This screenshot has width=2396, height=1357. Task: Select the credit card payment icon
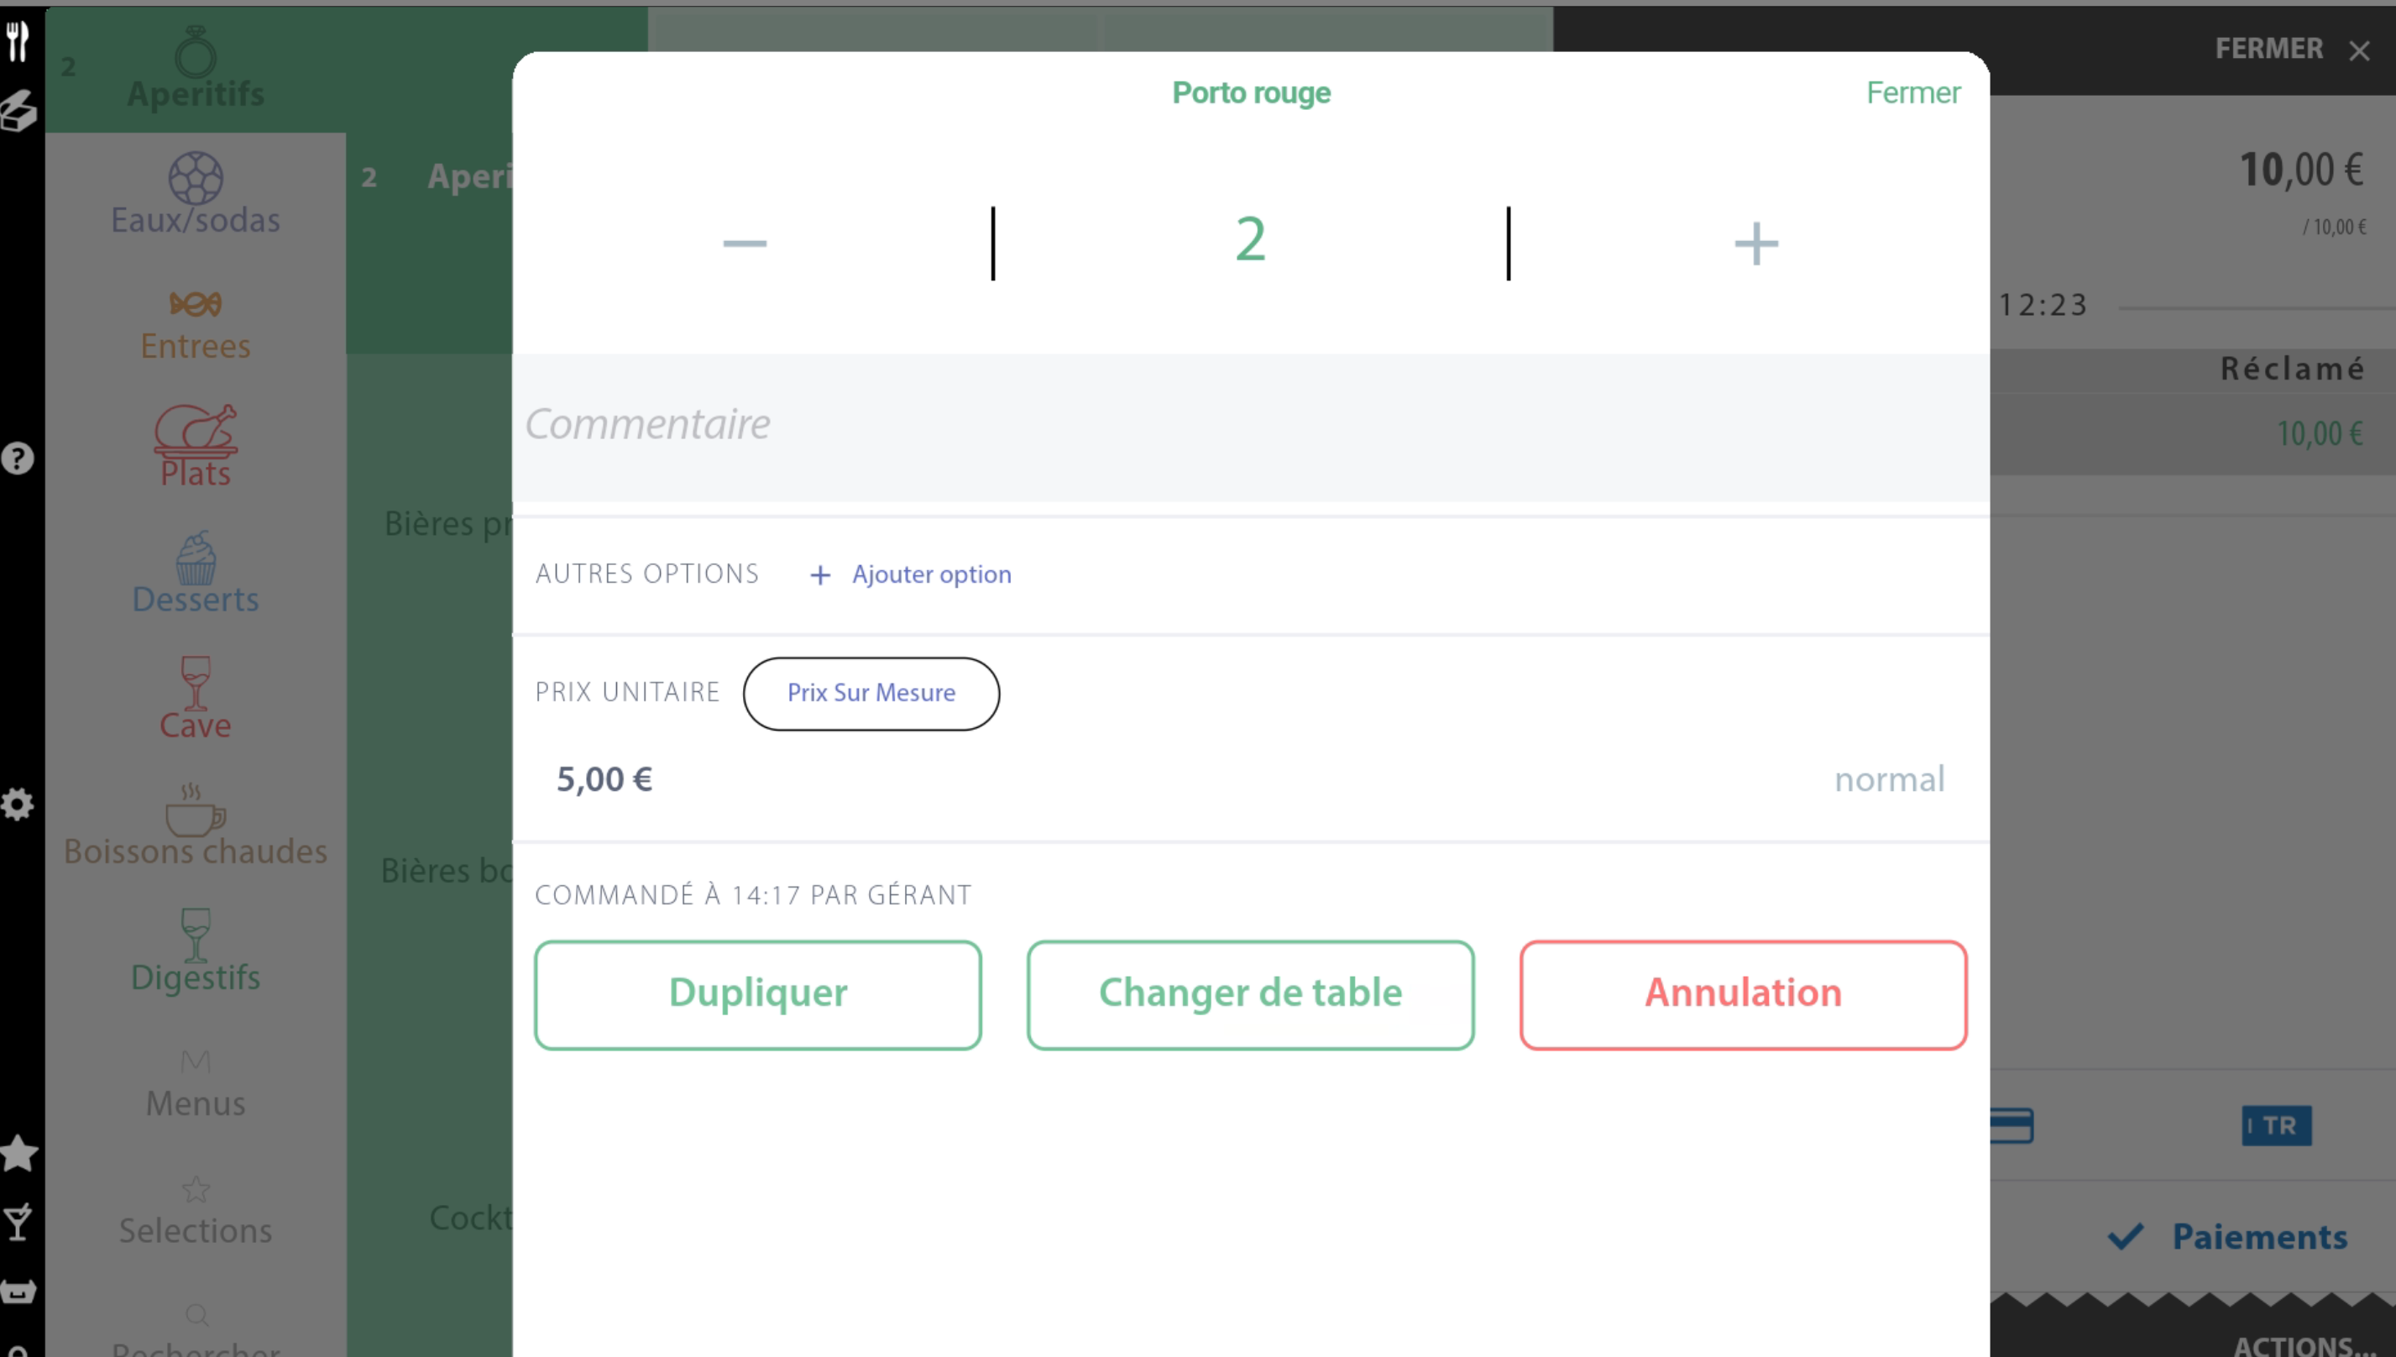tap(2012, 1125)
